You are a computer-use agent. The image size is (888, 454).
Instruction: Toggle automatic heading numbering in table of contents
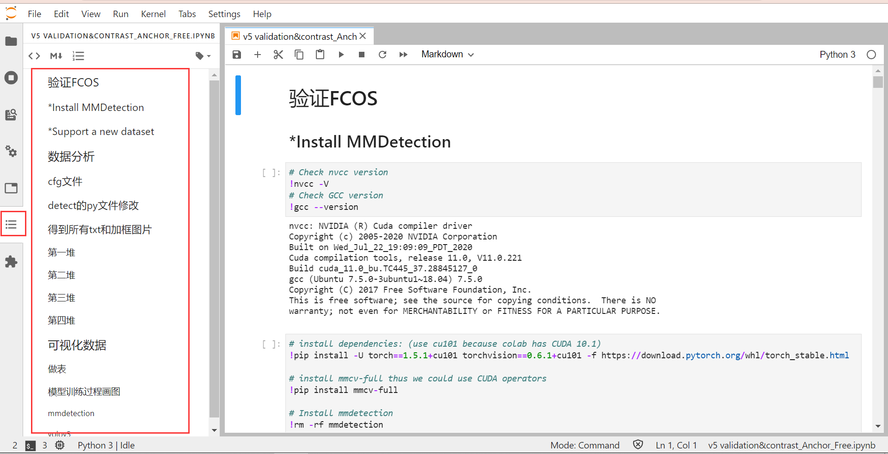tap(78, 55)
